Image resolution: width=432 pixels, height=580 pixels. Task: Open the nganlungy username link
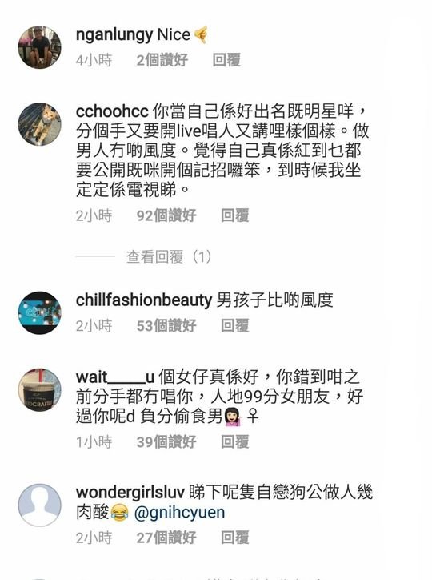coord(114,35)
